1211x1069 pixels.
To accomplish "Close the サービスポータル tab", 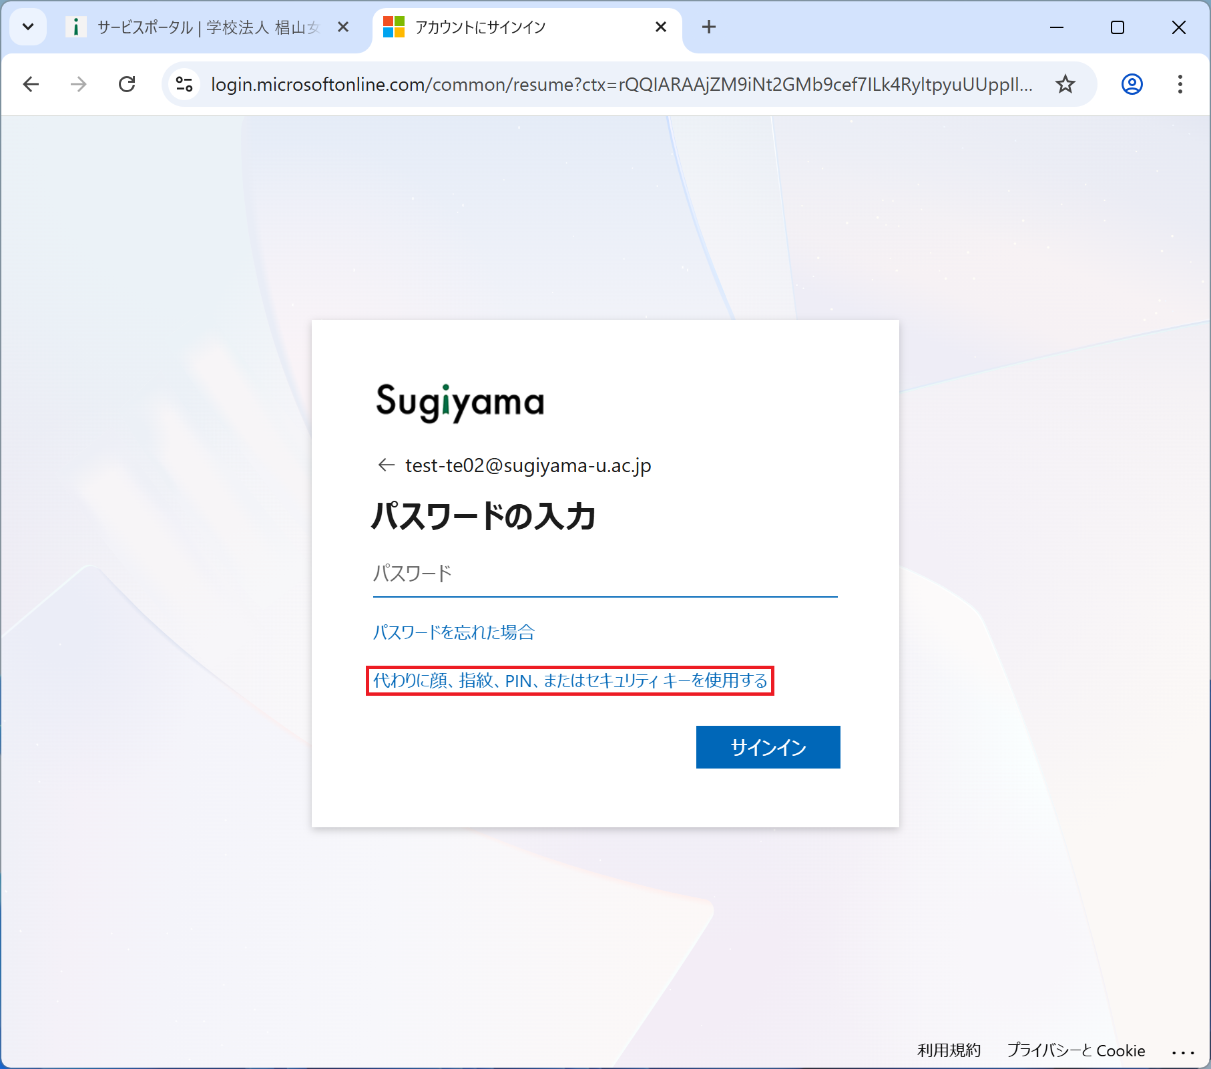I will click(343, 27).
